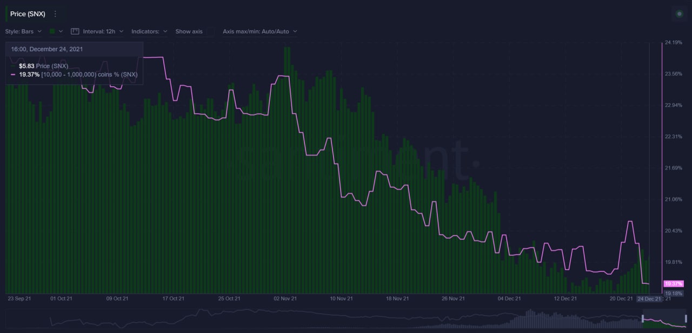The image size is (692, 333).
Task: Click the gray 19.18% axis label
Action: (x=674, y=293)
